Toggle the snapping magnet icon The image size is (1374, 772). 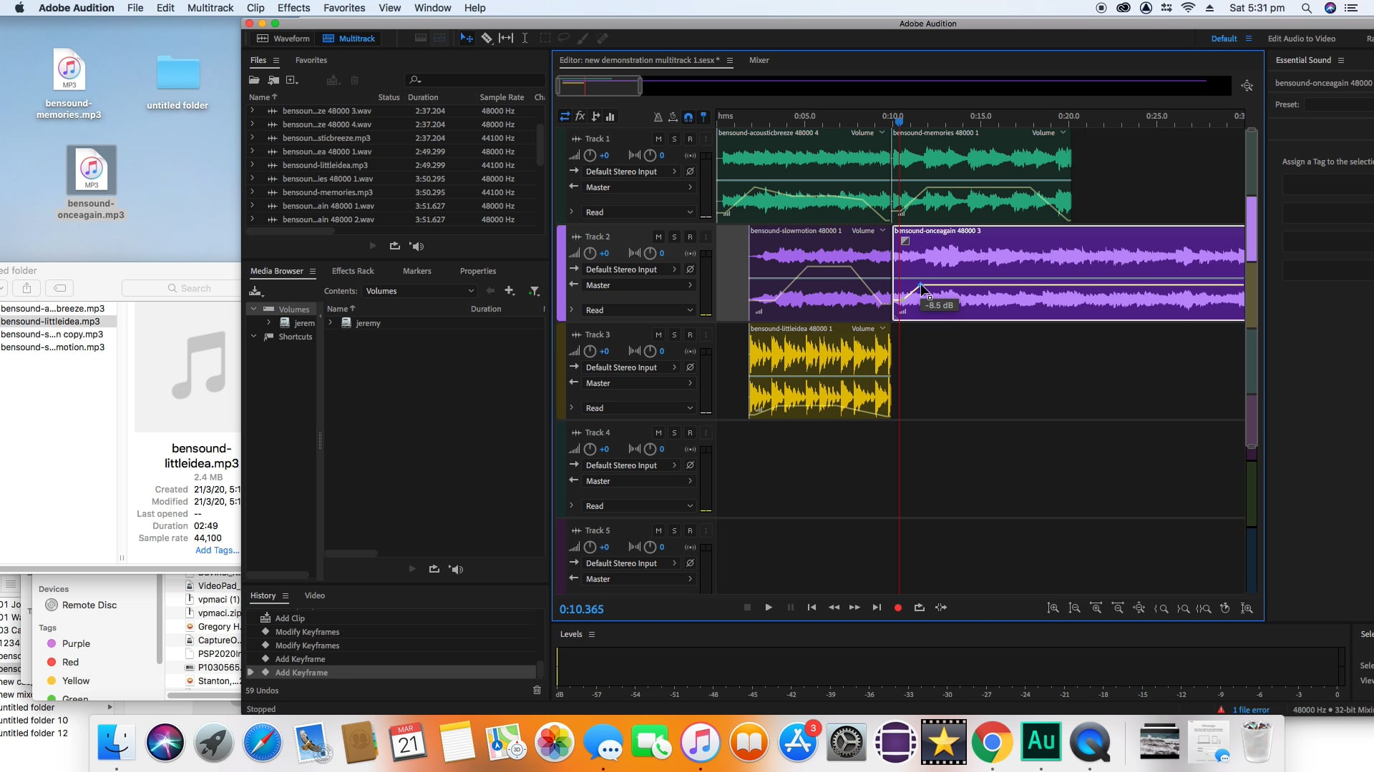[688, 117]
